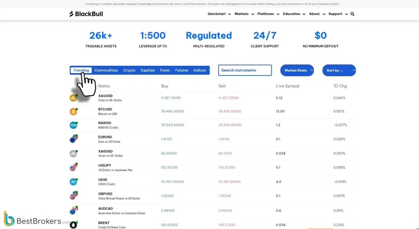
Task: Click US30 buy price 52,957.50000
Action: point(172,182)
